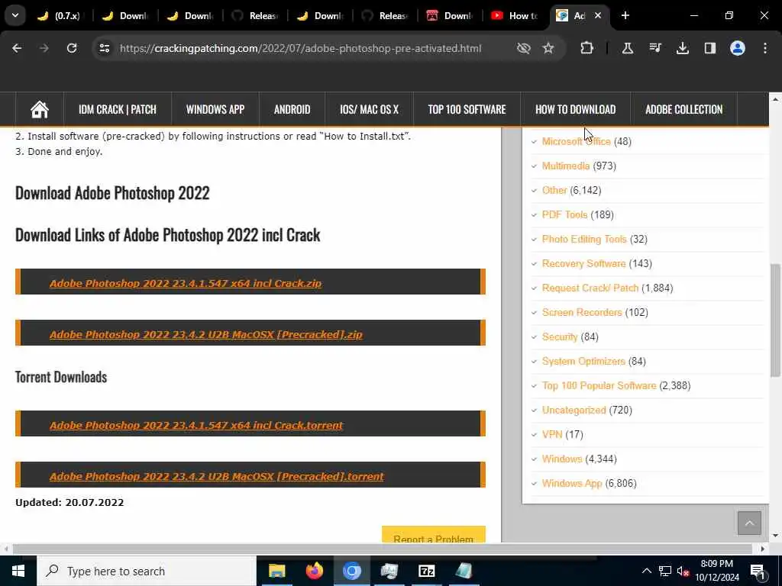Open Windows category link
782x586 pixels.
562,459
